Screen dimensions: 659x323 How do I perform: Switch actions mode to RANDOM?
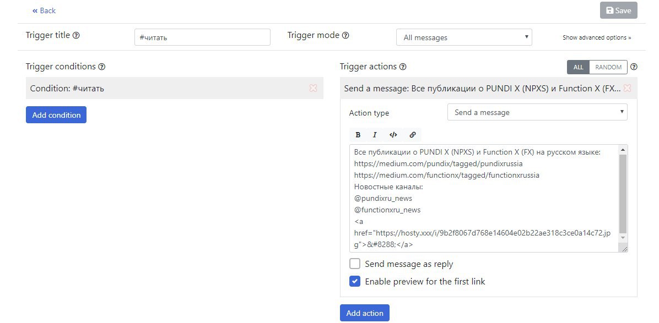tap(608, 67)
